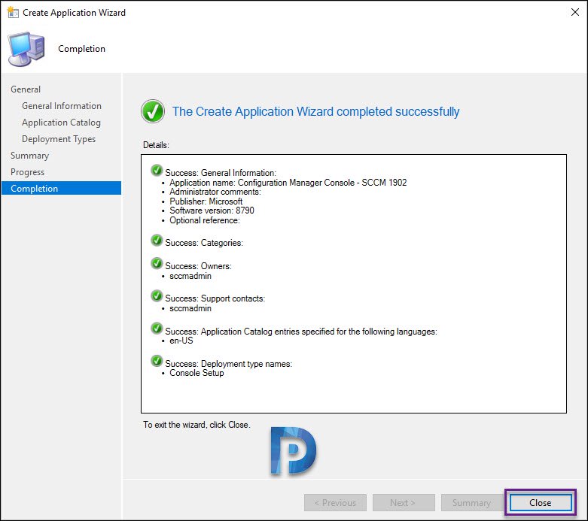Click the 'Publisher: Microsoft' line
Viewport: 588px width, 521px height.
(206, 201)
